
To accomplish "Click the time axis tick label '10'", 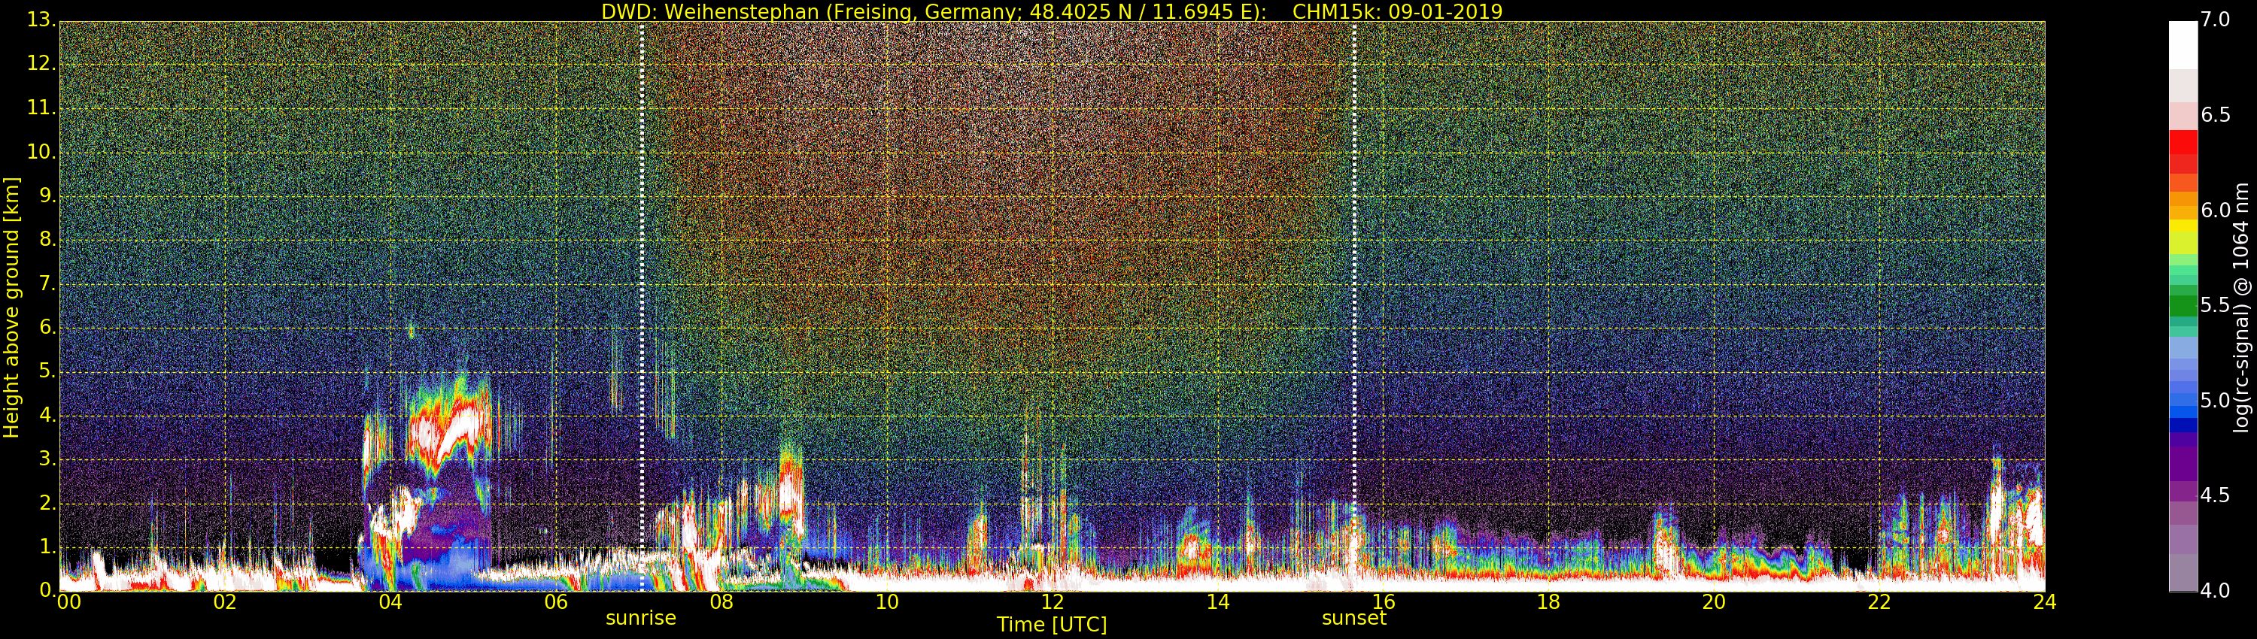I will click(887, 602).
